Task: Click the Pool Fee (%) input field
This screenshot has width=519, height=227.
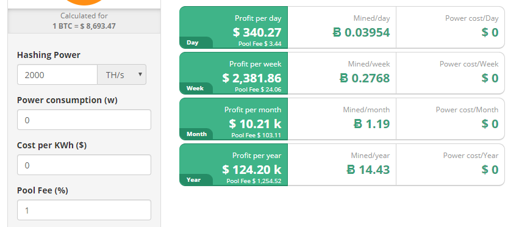Action: point(84,210)
